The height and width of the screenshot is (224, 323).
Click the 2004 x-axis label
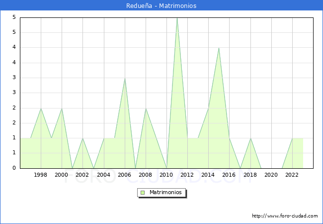tap(103, 175)
